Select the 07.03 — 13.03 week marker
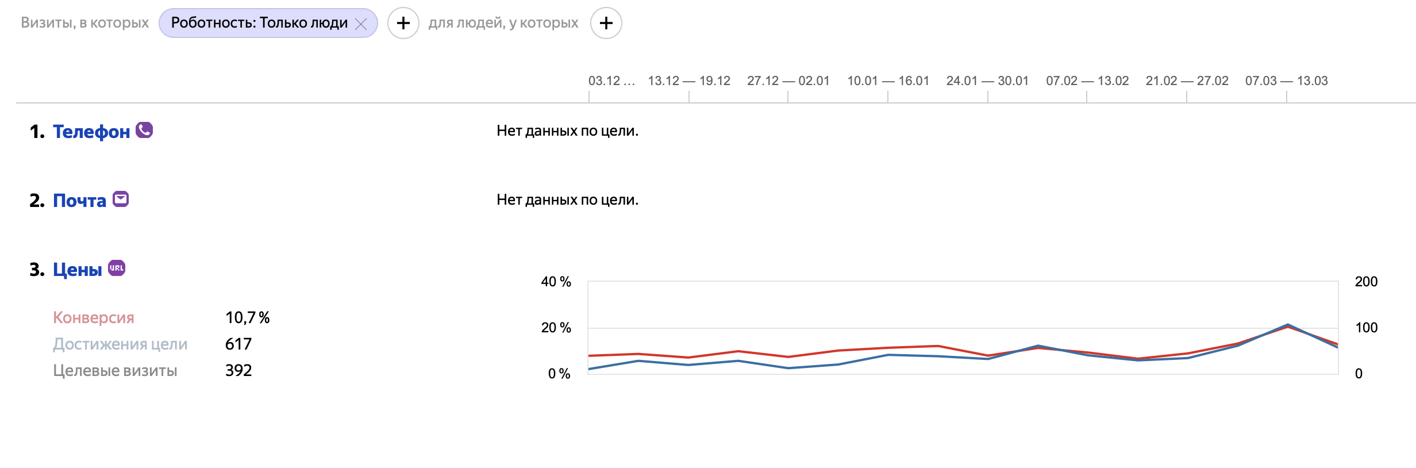The image size is (1416, 468). click(1286, 81)
